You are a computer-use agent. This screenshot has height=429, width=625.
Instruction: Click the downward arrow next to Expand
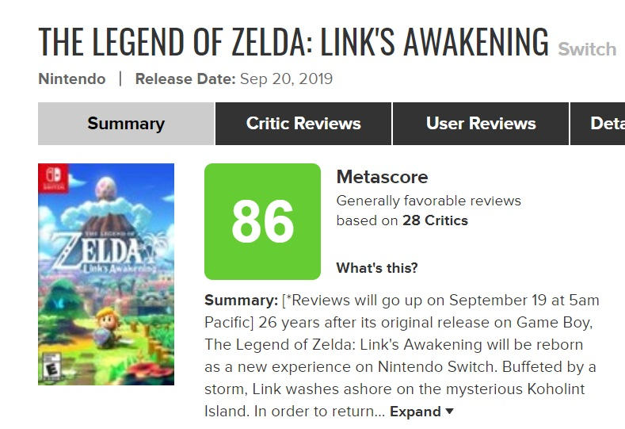pyautogui.click(x=450, y=412)
